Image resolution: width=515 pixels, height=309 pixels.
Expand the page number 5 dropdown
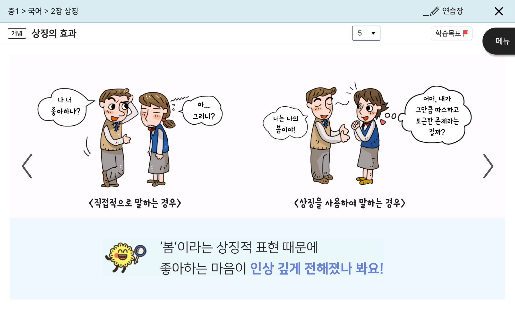(366, 33)
